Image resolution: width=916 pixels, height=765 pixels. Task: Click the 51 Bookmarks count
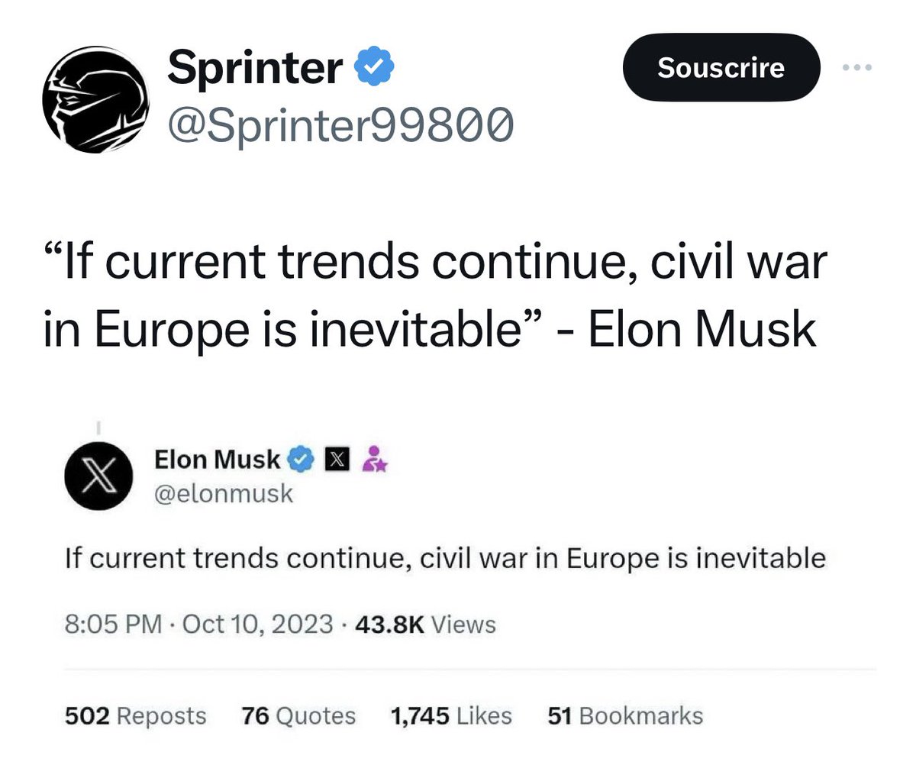click(625, 716)
